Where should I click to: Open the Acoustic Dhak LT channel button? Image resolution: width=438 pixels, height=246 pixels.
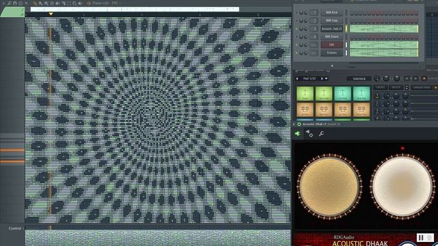(331, 29)
